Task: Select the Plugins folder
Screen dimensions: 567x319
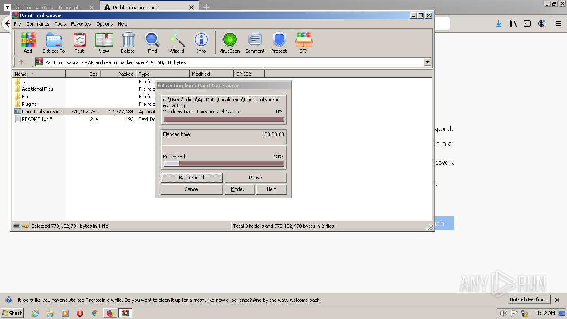Action: (29, 104)
